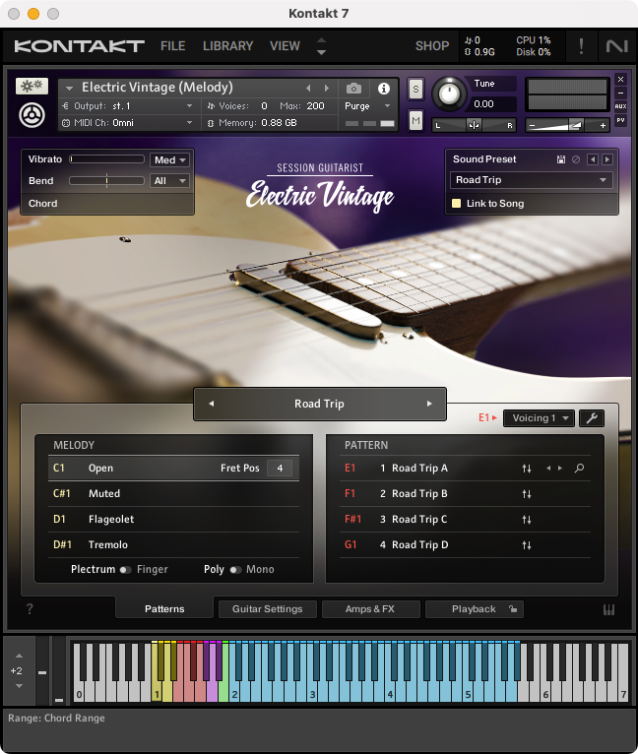Click up-down arrows icon for Road Trip D
This screenshot has height=754, width=638.
click(x=527, y=545)
